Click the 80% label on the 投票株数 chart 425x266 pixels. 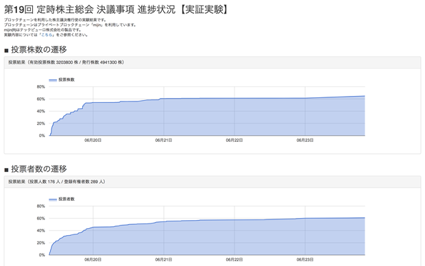[41, 87]
